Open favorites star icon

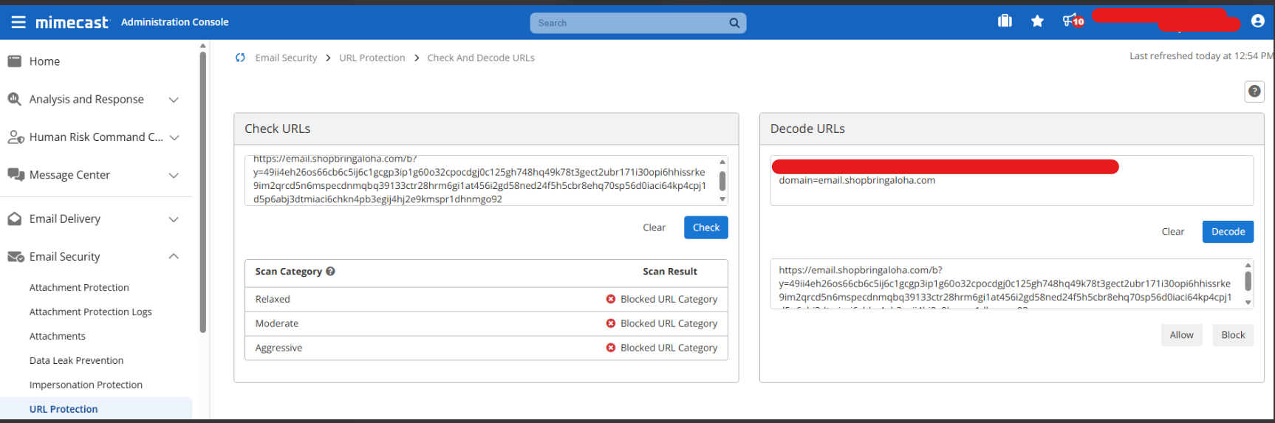click(1037, 21)
